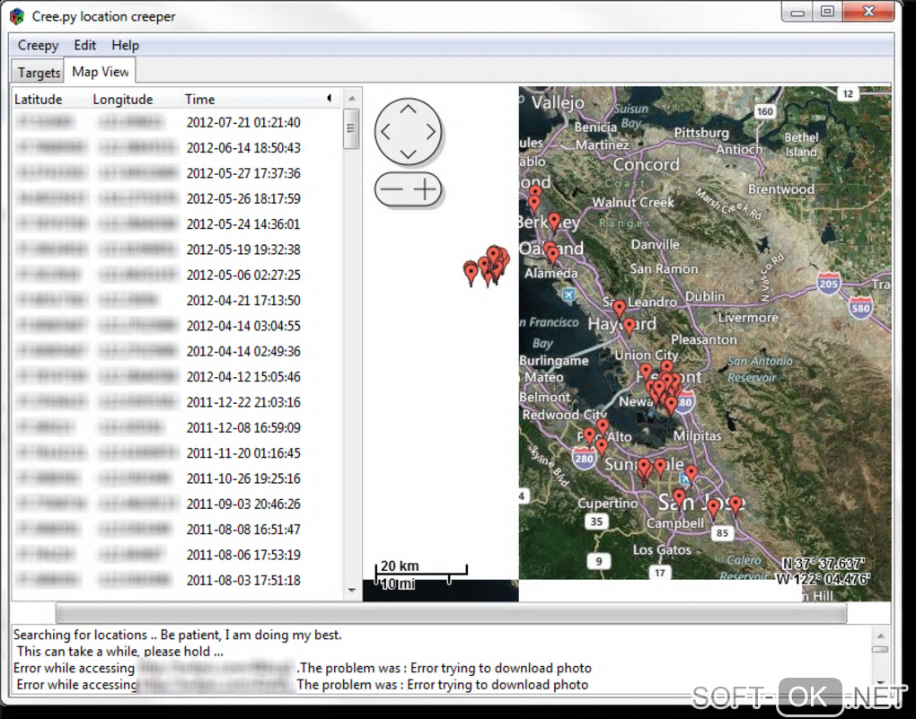The width and height of the screenshot is (916, 719).
Task: Click the interstate 205 highway shield on the map
Action: [x=829, y=284]
